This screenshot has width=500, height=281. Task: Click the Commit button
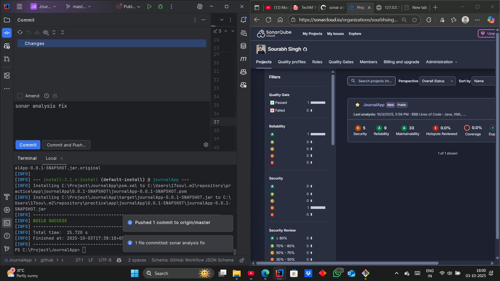28,145
